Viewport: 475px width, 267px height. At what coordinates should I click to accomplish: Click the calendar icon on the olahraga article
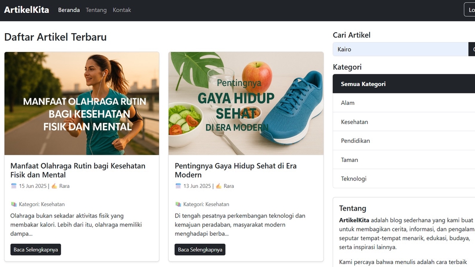pyautogui.click(x=14, y=186)
